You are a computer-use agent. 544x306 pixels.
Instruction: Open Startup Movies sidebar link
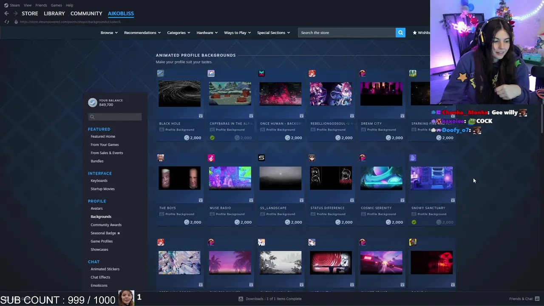click(x=102, y=189)
